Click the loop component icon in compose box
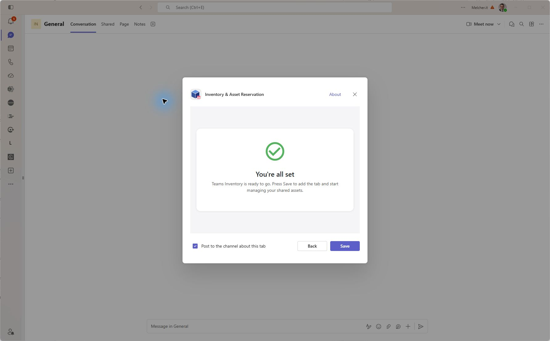Screen dimensions: 550x341 click(398, 327)
